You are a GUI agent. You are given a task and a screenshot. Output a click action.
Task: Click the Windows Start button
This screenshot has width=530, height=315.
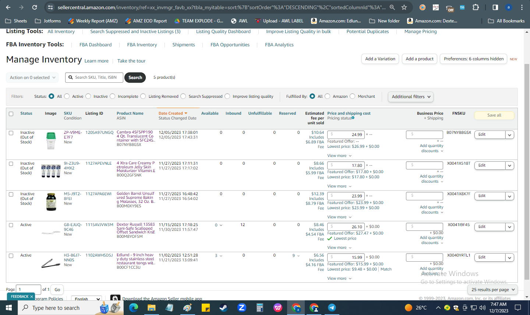coord(9,308)
